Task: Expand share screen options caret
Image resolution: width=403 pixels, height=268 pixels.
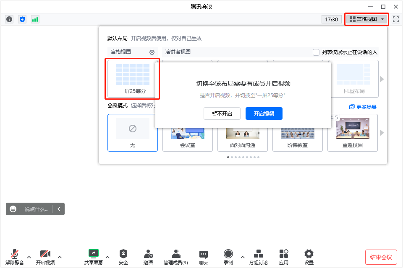Action: (108, 257)
